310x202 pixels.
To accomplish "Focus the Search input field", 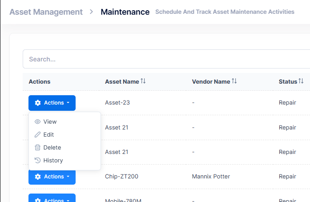I will tap(166, 59).
